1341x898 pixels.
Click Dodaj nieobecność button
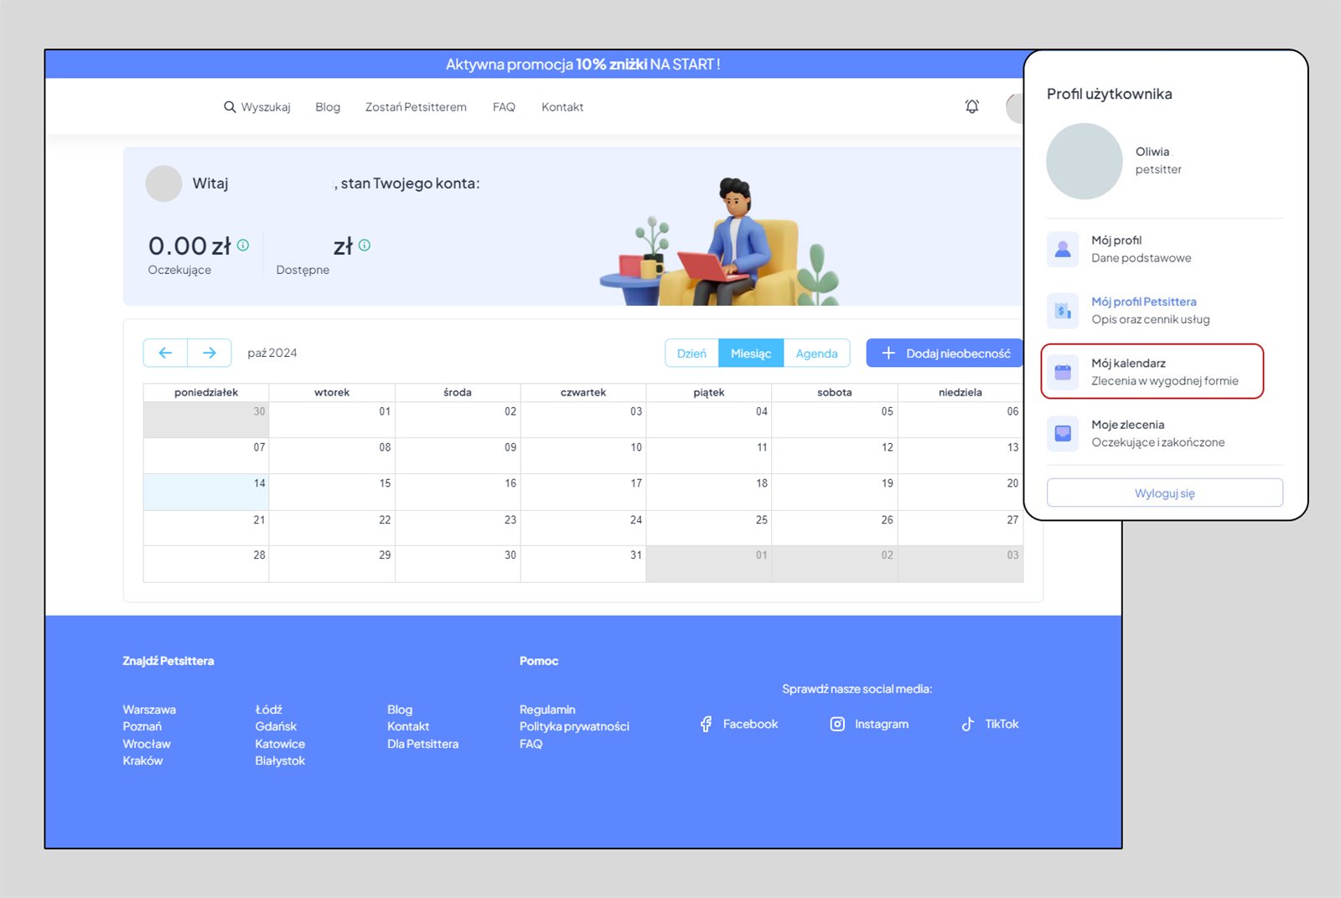[945, 354]
